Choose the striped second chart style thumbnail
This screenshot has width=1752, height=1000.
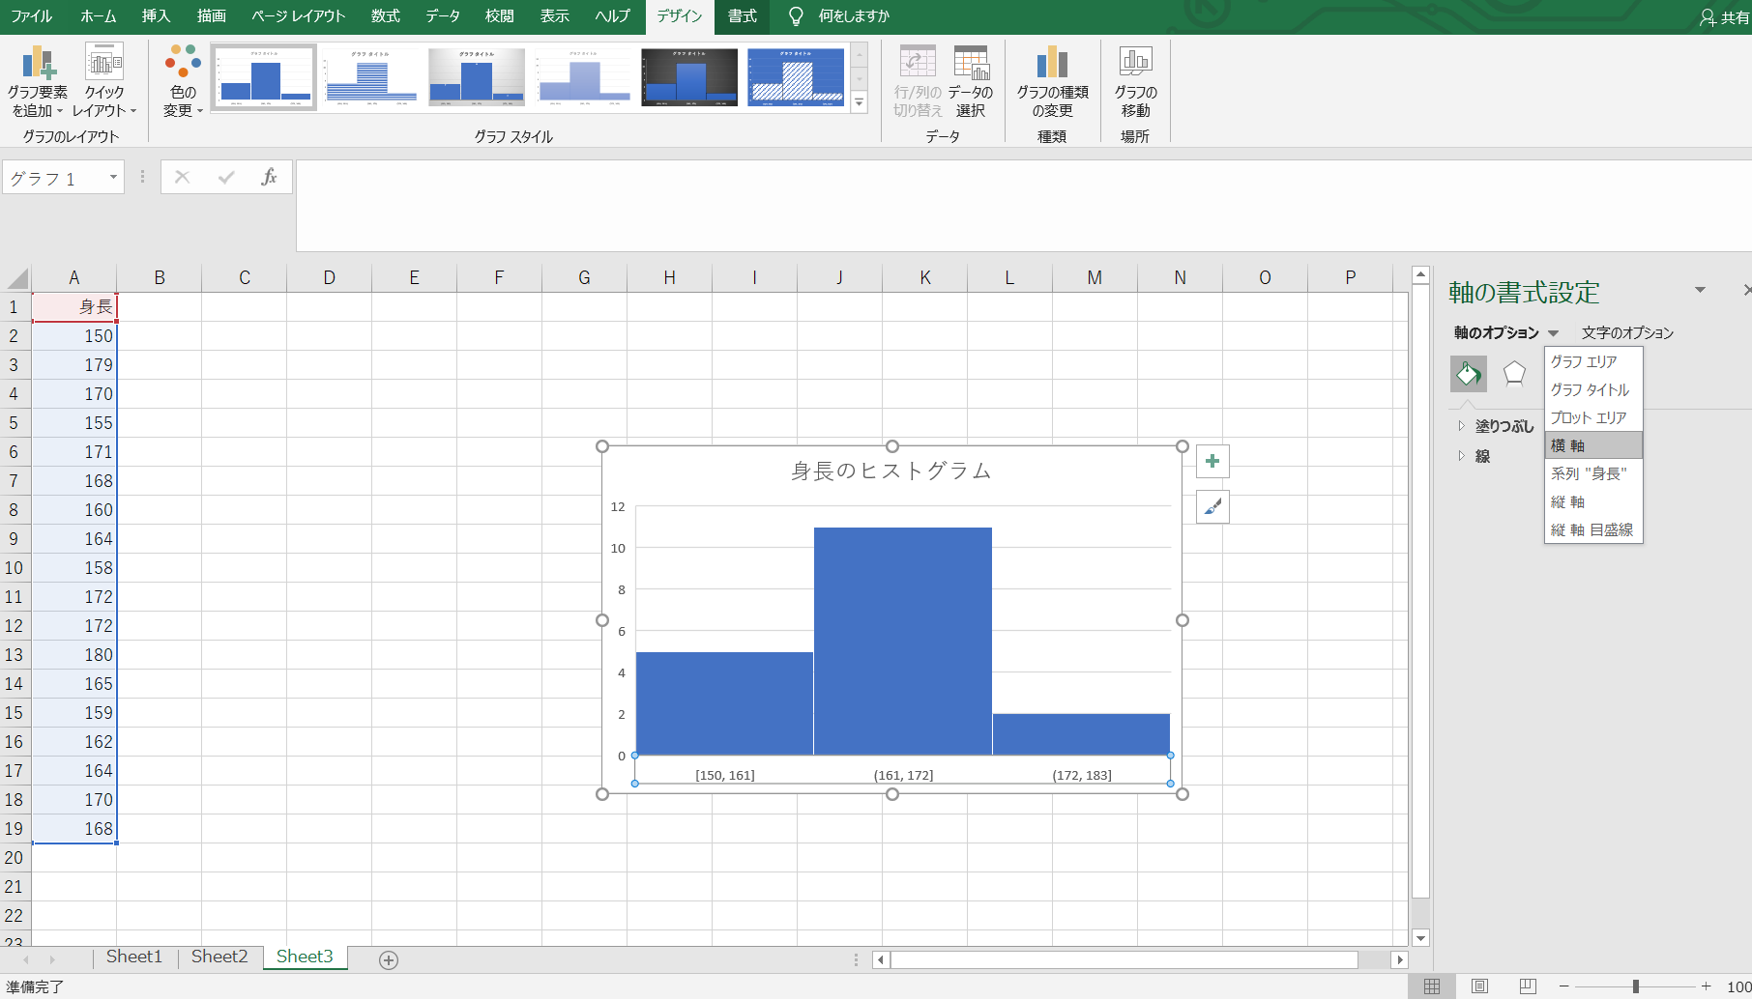(x=370, y=77)
